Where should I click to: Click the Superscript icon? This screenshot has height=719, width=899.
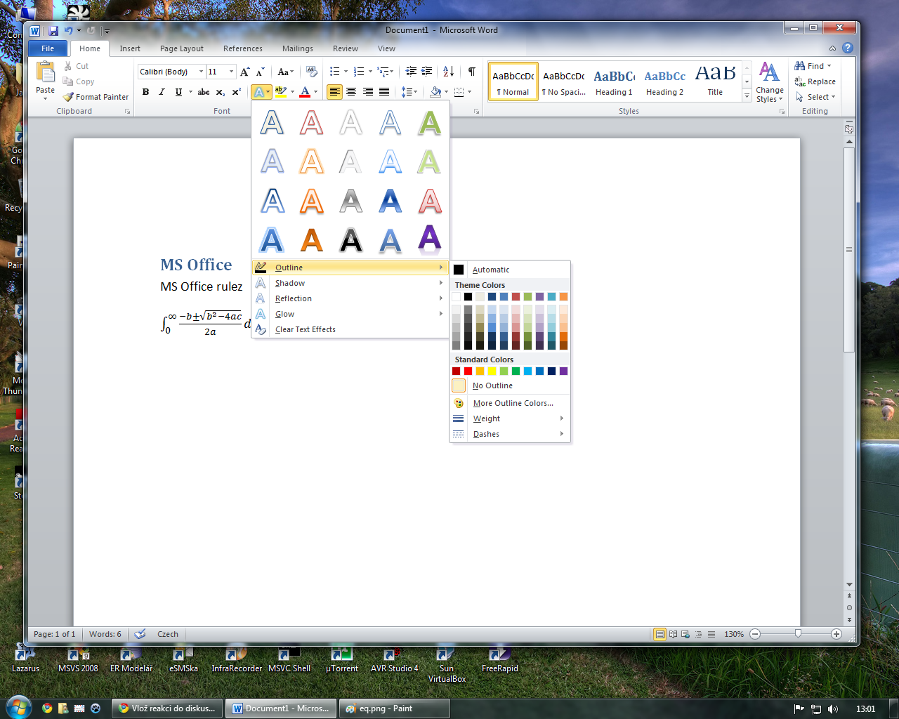pos(237,92)
